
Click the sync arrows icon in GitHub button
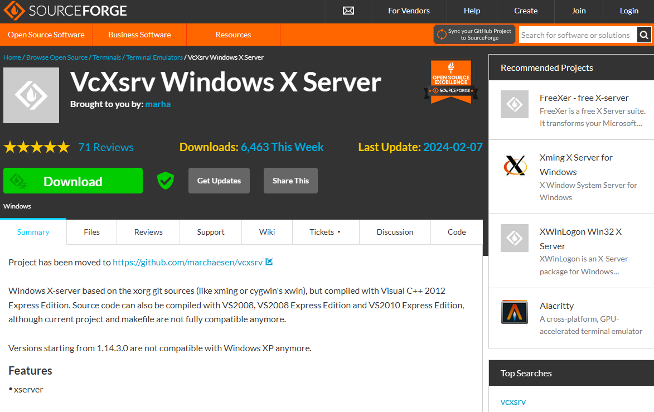pos(442,35)
